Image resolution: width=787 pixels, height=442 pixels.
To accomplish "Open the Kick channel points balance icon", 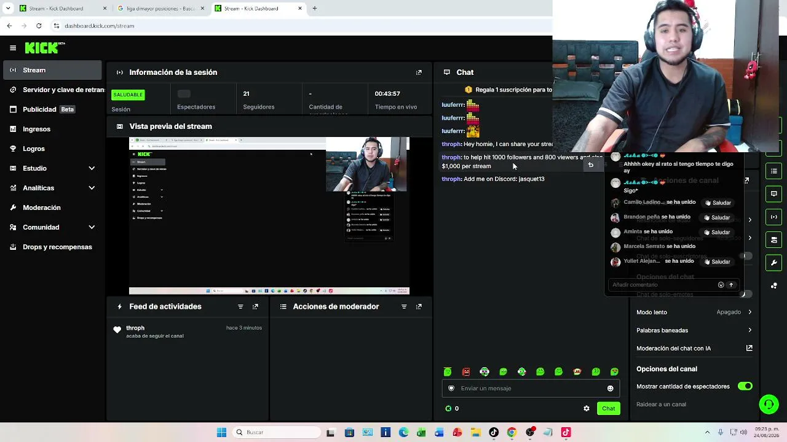I will pyautogui.click(x=448, y=408).
